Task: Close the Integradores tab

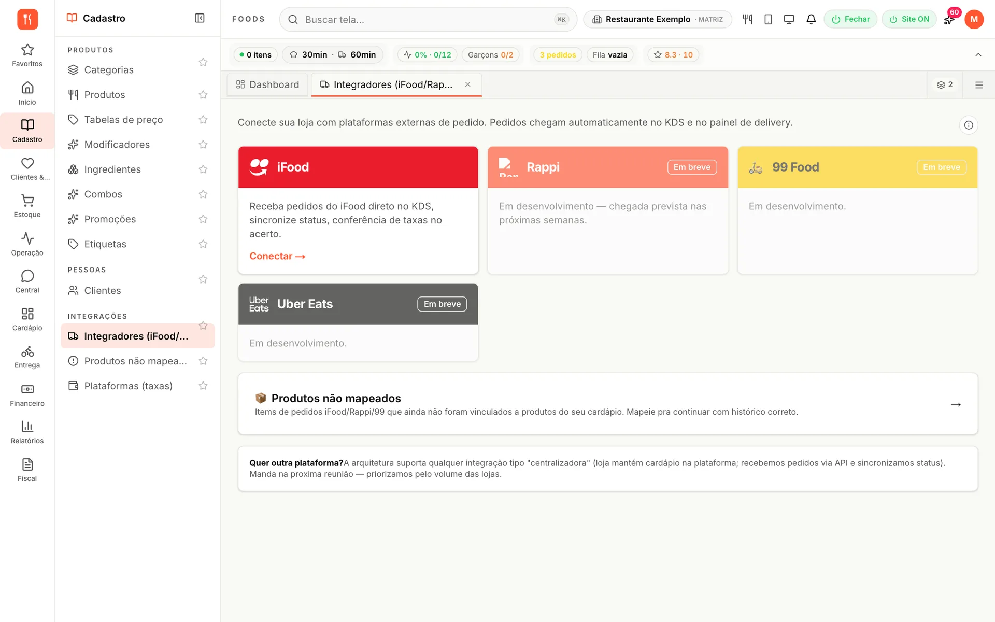Action: (467, 84)
